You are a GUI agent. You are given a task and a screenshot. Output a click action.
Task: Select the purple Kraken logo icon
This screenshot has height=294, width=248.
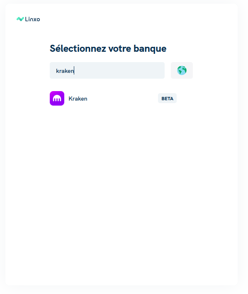pyautogui.click(x=57, y=98)
